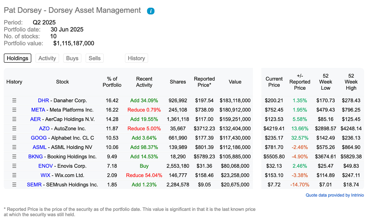Open WIX - Wix.com Ltd. link
Screen dimensions: 374x224
pos(62,175)
